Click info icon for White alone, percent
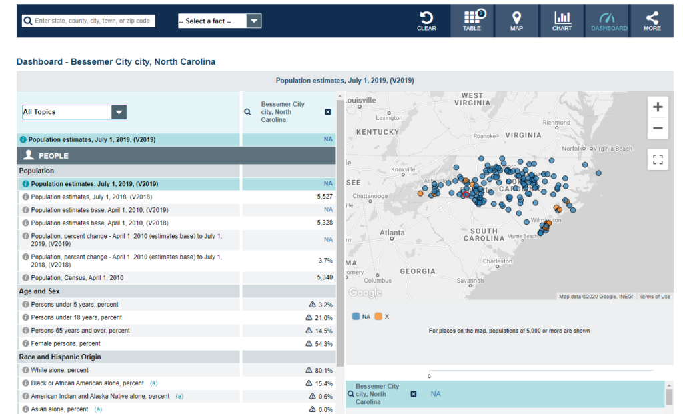Image resolution: width=683 pixels, height=414 pixels. (x=26, y=370)
